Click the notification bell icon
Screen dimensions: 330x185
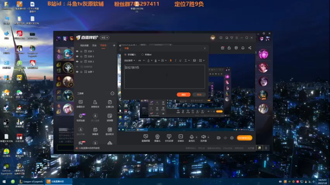(x=243, y=48)
